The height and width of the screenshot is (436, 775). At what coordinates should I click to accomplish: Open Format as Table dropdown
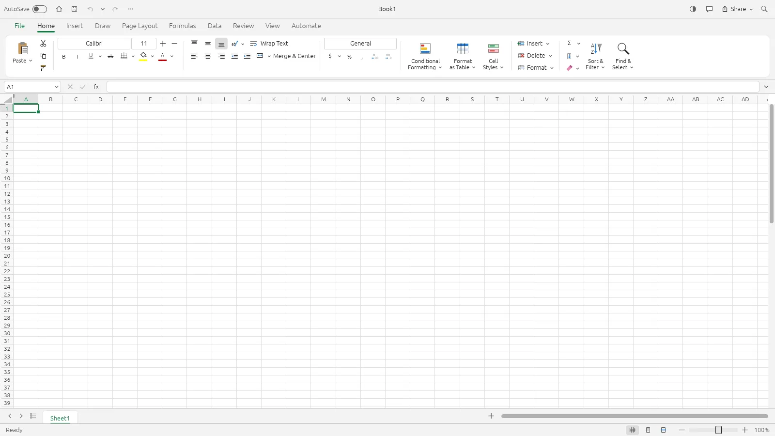[x=463, y=56]
